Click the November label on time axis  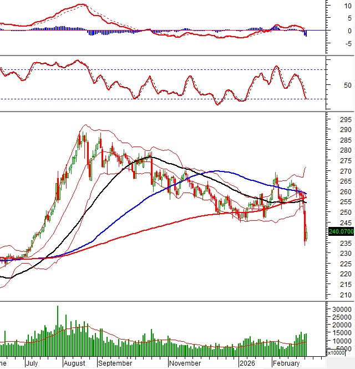click(185, 363)
